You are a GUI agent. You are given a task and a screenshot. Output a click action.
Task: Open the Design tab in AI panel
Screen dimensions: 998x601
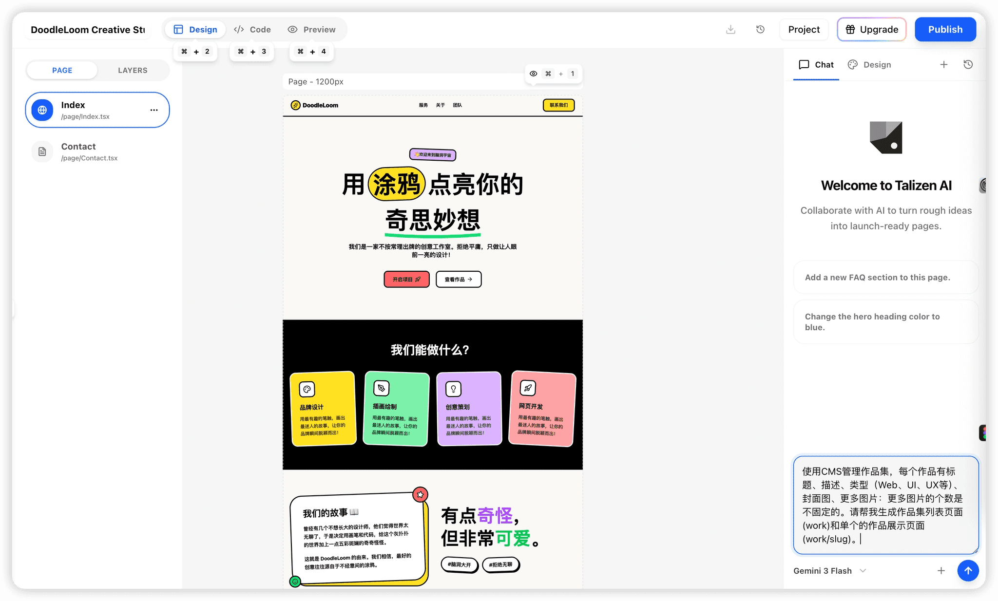[x=870, y=65]
